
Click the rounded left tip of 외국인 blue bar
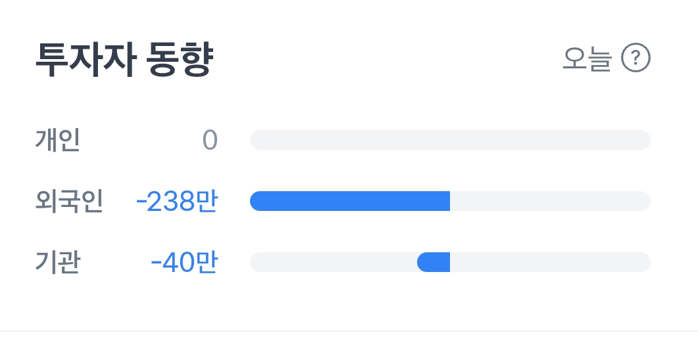pyautogui.click(x=256, y=201)
